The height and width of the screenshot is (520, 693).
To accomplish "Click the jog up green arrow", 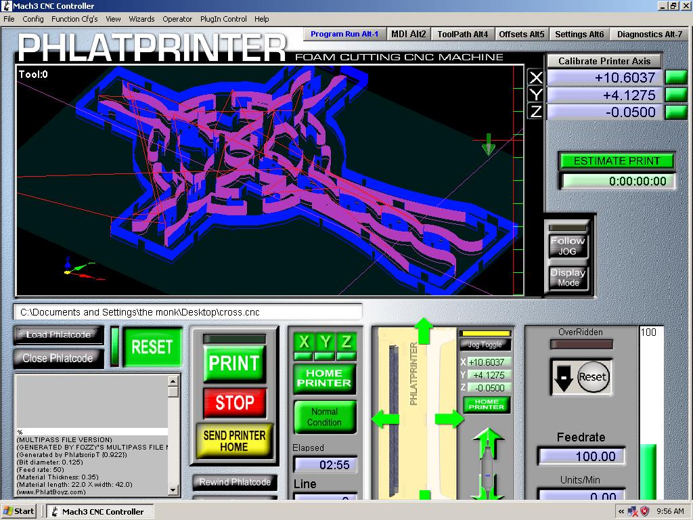I will [x=424, y=331].
